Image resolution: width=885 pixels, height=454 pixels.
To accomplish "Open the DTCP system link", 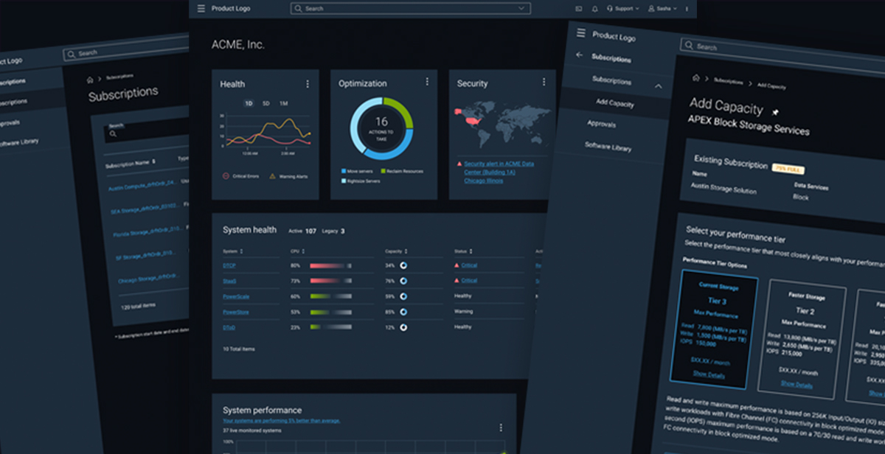I will [x=229, y=265].
